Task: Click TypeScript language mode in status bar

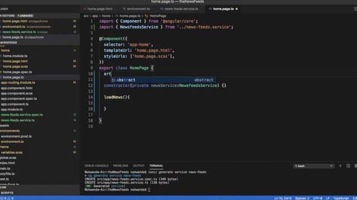Action: point(341,198)
